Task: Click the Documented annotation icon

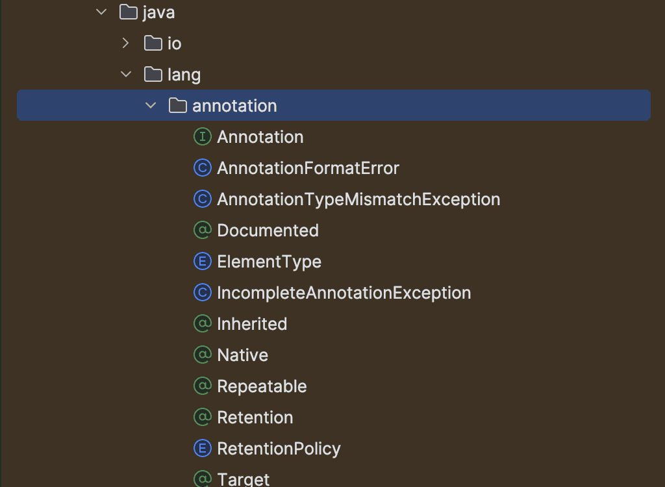Action: (x=203, y=231)
